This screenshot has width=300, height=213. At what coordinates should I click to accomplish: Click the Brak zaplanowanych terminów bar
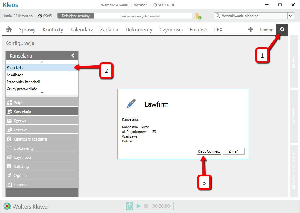(x=143, y=16)
